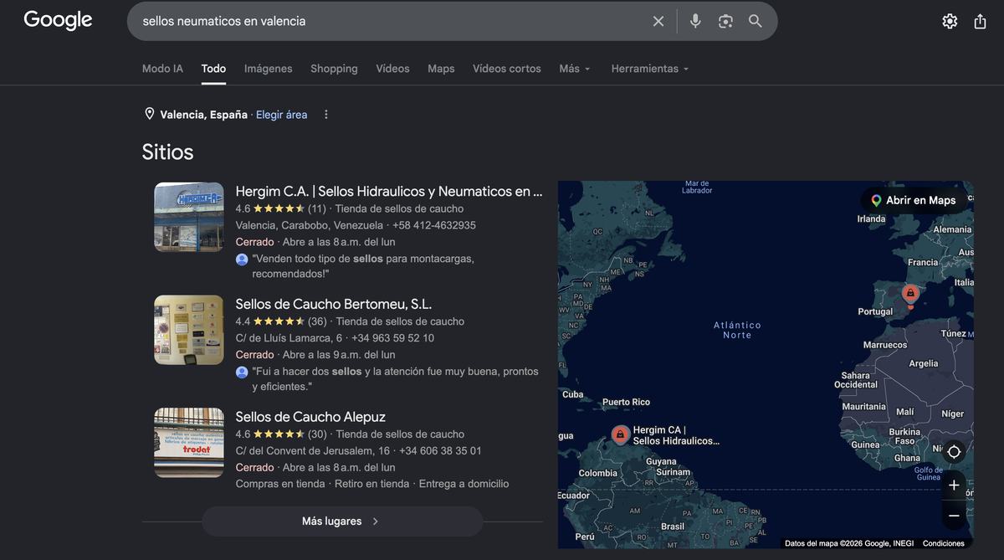
Task: Zoom out on the map
Action: pos(954,516)
